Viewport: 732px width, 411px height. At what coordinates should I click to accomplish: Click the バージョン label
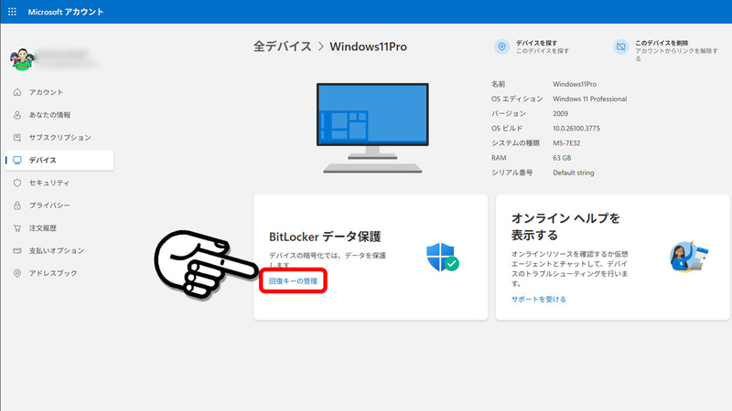pyautogui.click(x=509, y=113)
